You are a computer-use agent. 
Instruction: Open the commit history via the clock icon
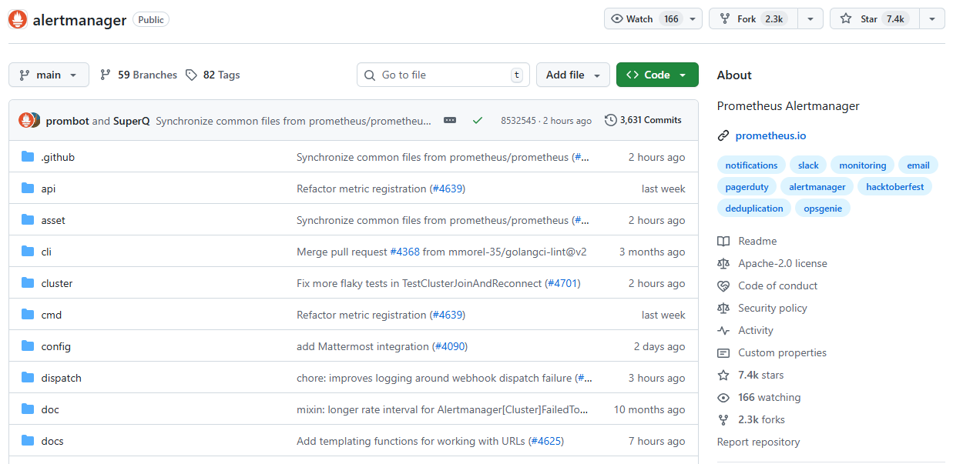click(x=610, y=120)
